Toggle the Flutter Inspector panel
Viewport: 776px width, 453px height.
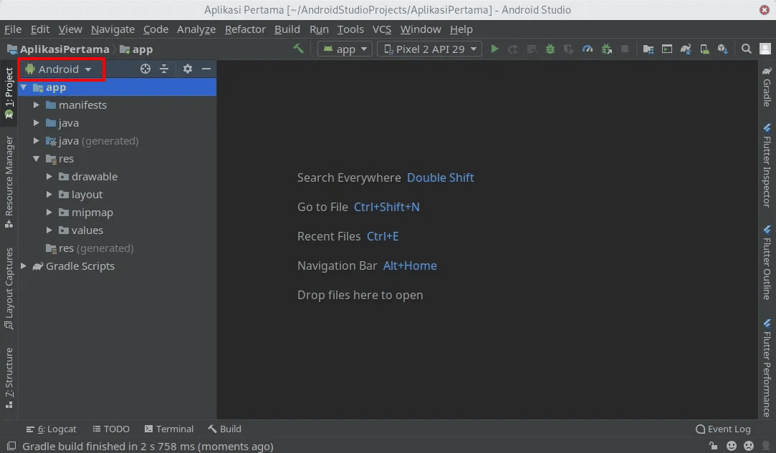click(x=767, y=166)
